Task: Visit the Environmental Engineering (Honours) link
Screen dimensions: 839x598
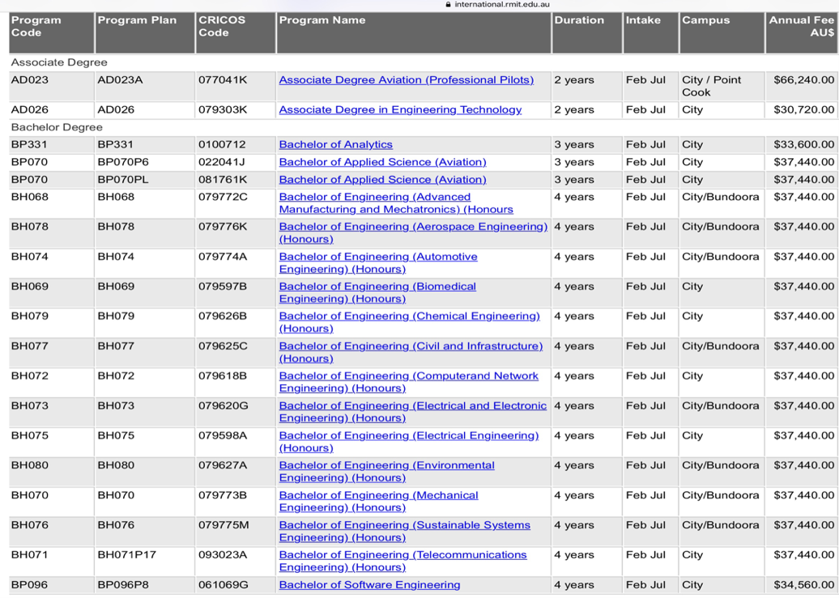Action: pos(386,466)
